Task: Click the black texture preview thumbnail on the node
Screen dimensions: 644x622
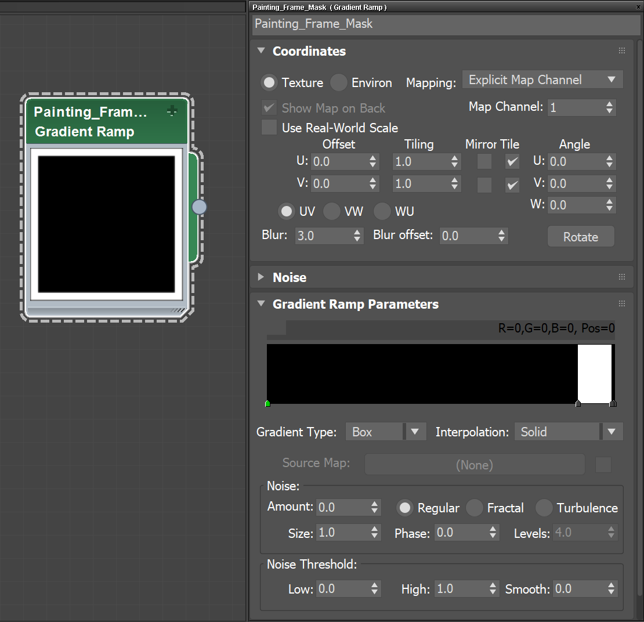Action: 106,223
